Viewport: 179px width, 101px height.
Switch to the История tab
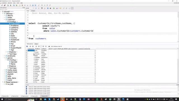pyautogui.click(x=33, y=11)
